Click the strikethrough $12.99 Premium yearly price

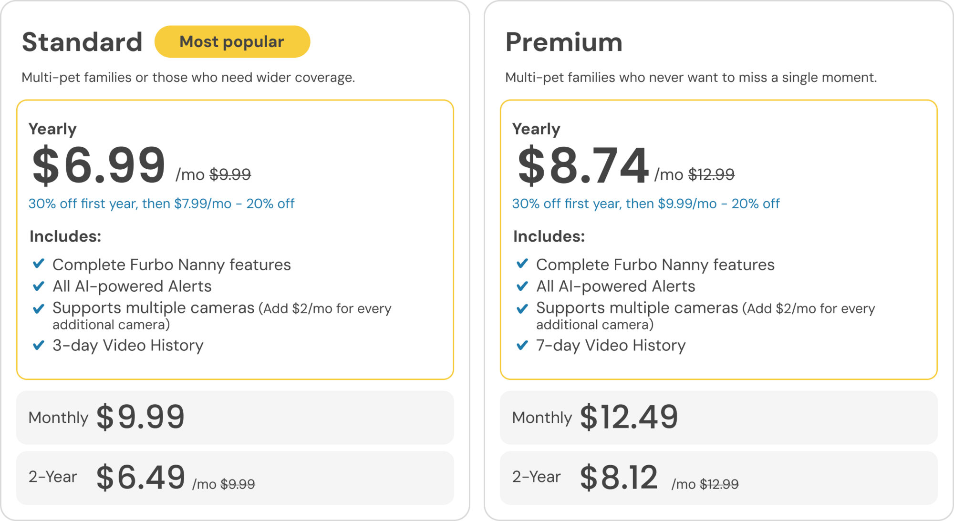pos(711,174)
